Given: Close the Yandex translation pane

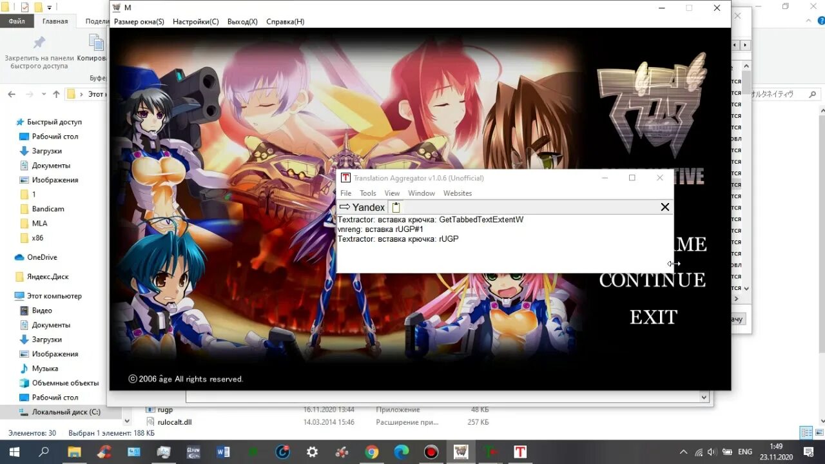Looking at the screenshot, I should (665, 207).
